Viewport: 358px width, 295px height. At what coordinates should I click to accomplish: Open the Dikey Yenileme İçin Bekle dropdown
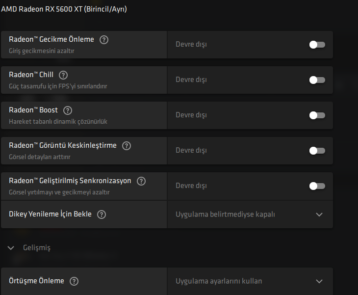click(319, 215)
